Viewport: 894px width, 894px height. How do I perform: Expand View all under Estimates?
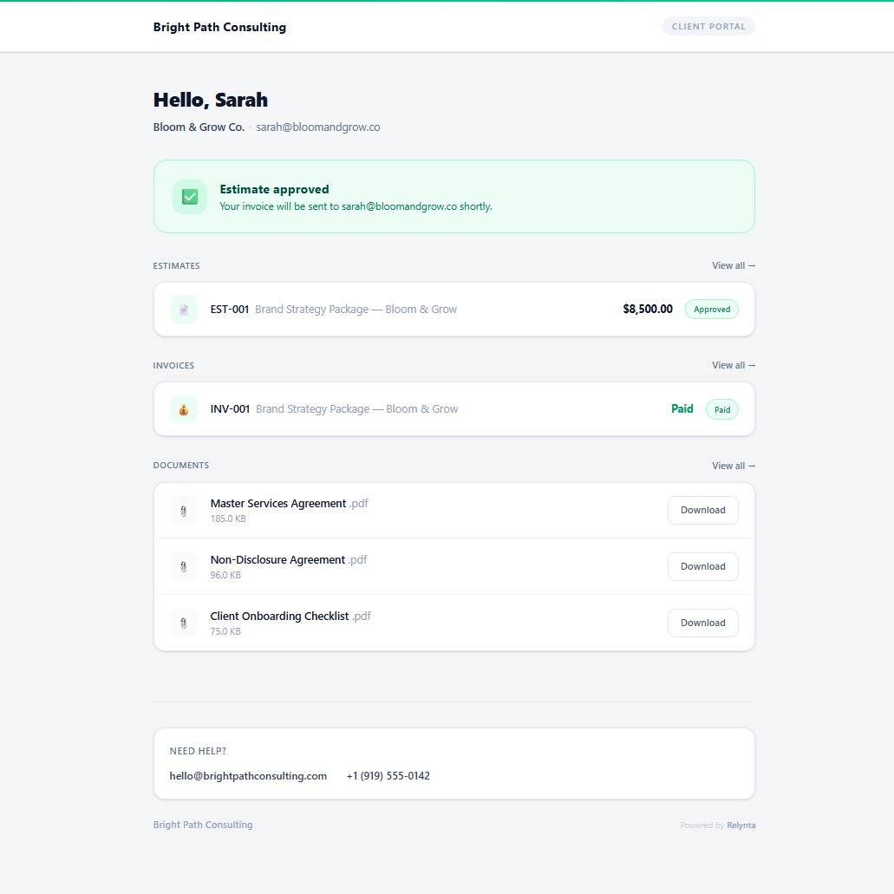[x=733, y=265]
